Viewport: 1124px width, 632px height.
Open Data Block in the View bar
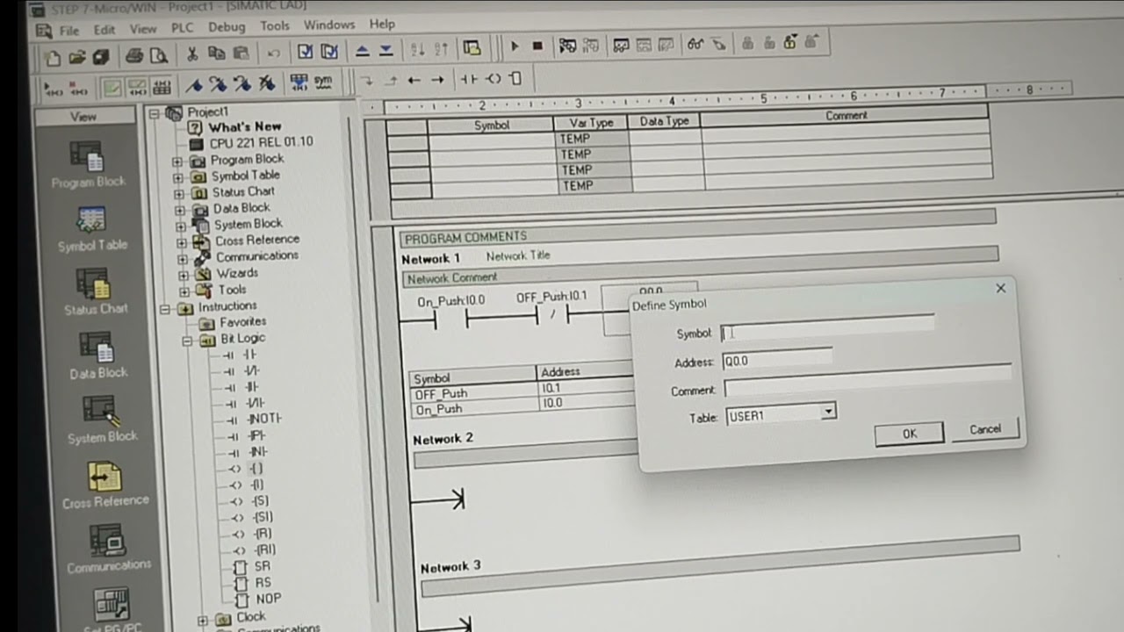pos(97,356)
